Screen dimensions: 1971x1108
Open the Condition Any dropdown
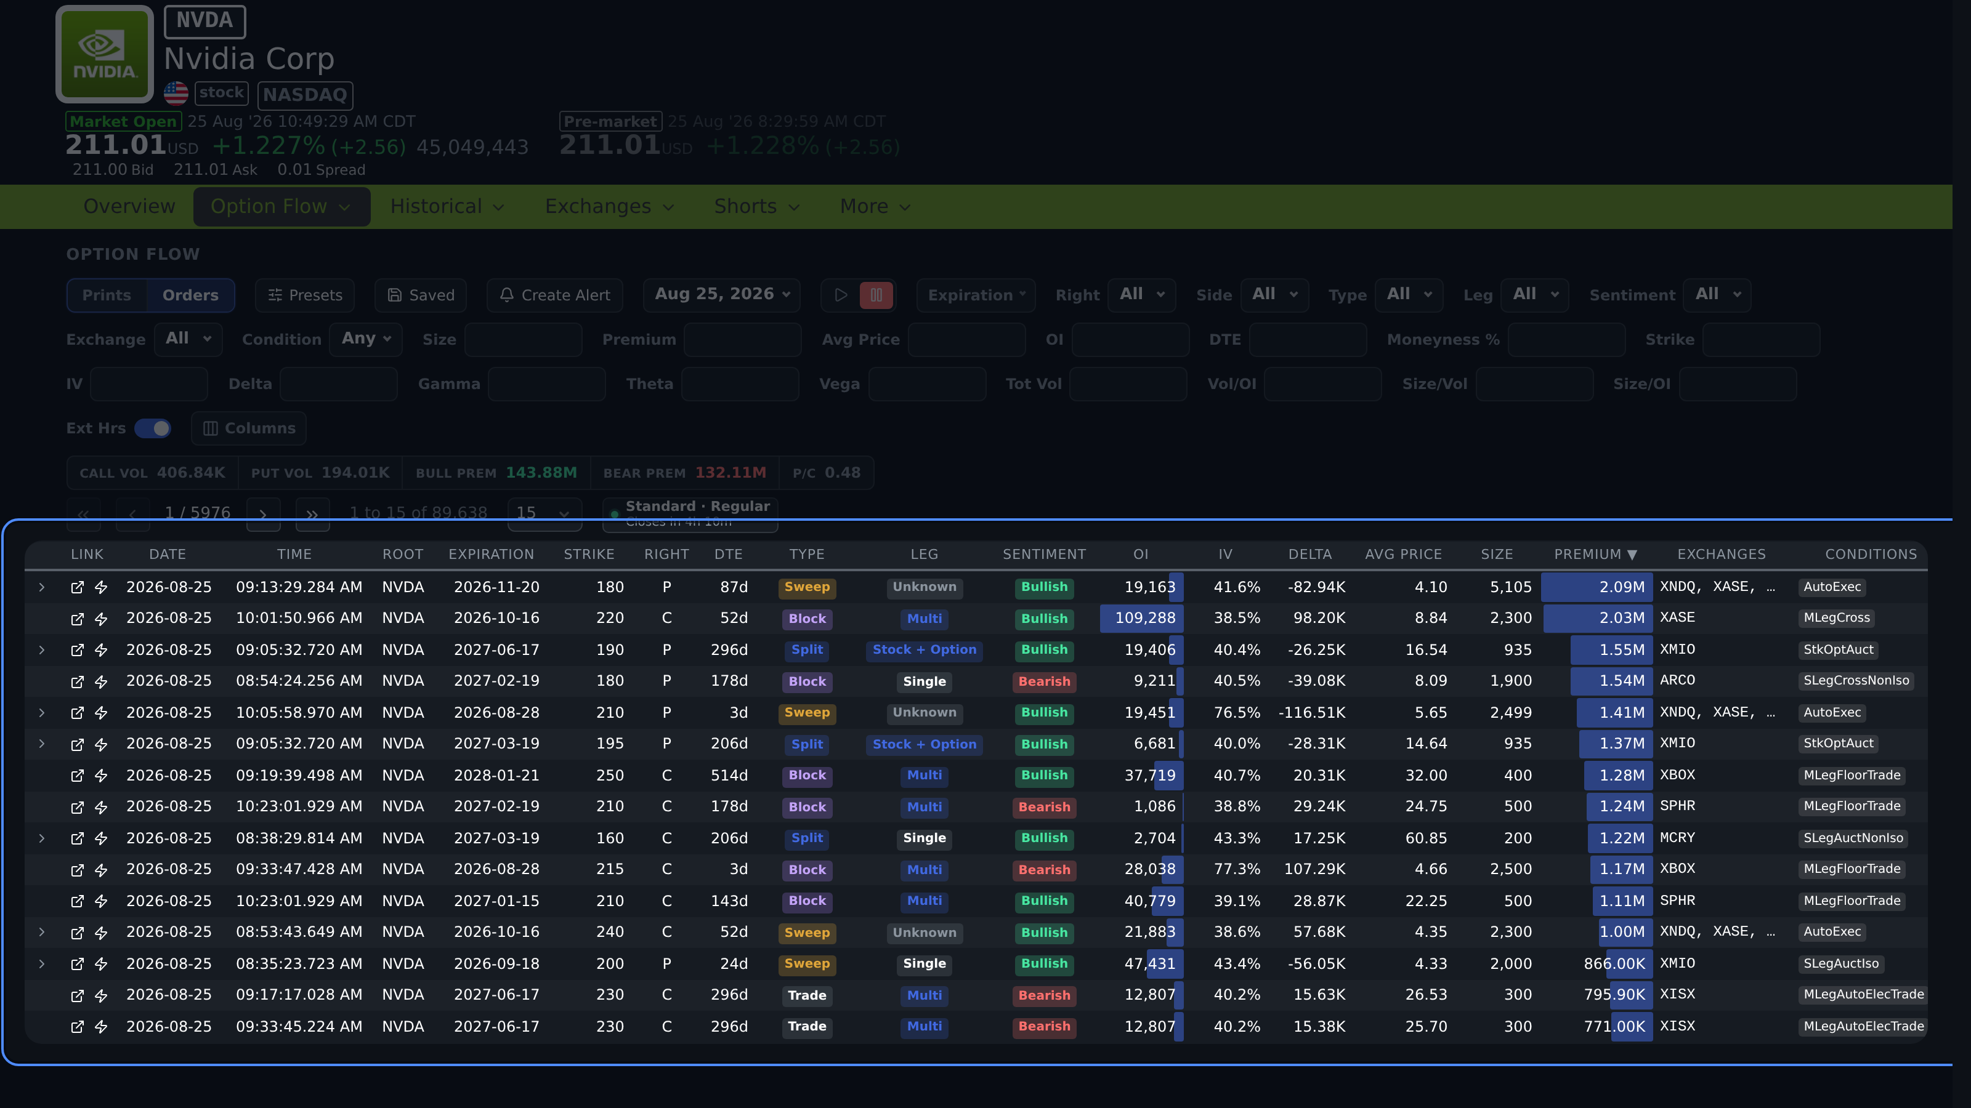(x=366, y=339)
